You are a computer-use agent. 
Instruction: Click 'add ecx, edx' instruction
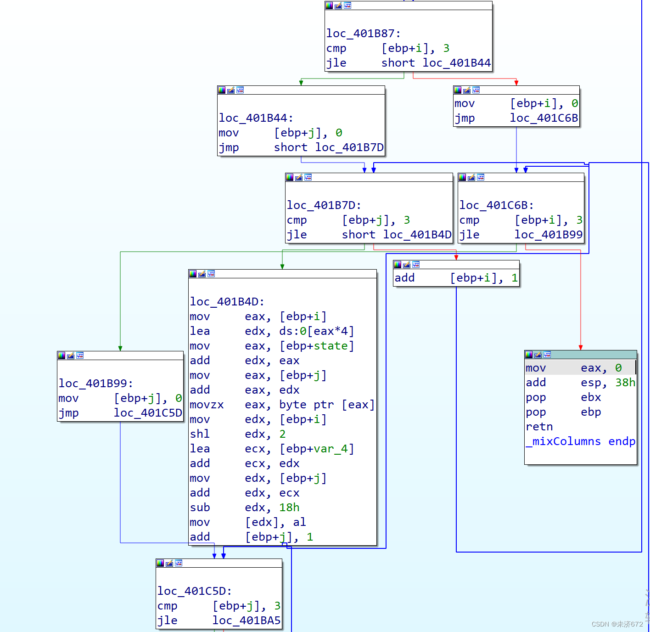click(x=245, y=463)
